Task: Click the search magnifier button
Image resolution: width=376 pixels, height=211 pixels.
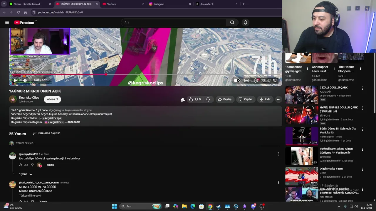Action: (x=232, y=23)
